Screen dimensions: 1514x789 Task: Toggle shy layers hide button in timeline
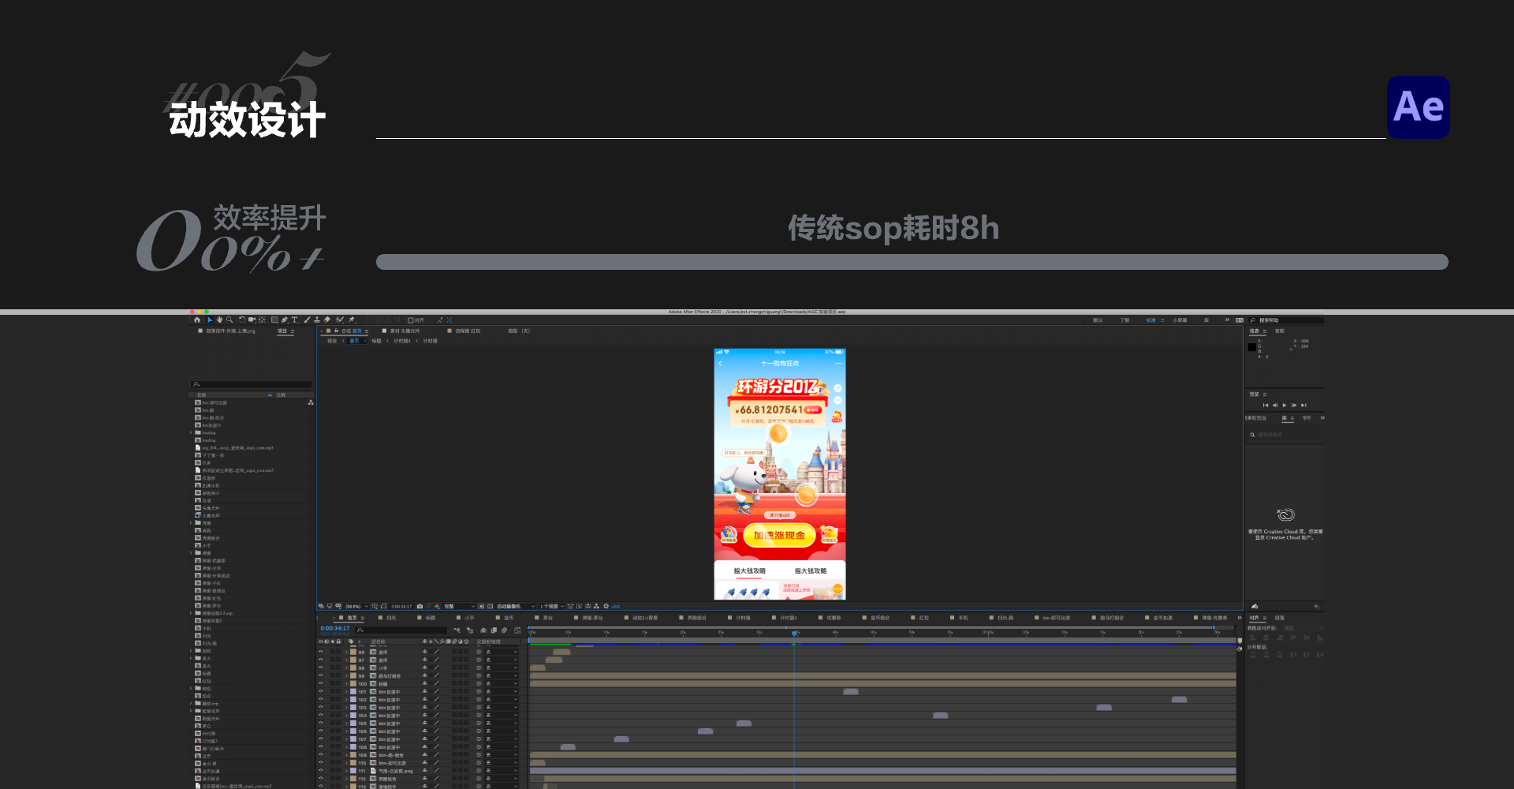pos(483,630)
